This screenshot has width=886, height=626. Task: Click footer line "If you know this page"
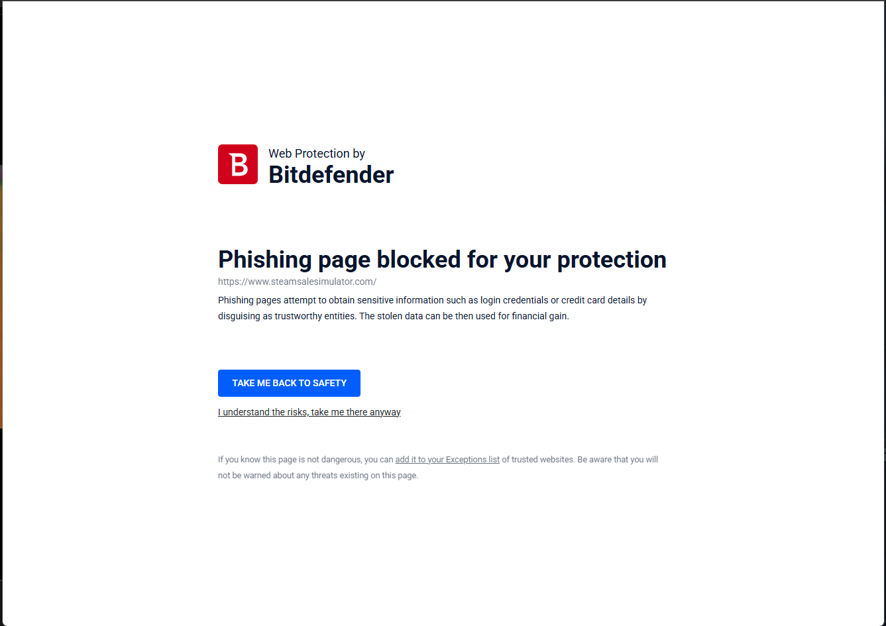438,460
